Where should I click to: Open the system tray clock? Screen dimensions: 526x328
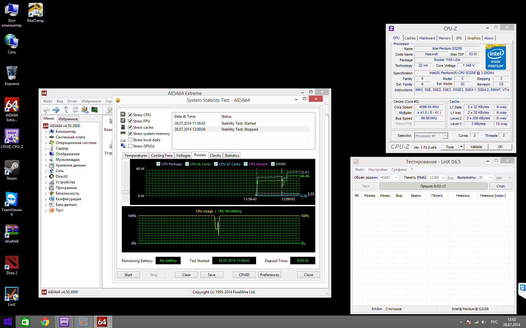[511, 322]
